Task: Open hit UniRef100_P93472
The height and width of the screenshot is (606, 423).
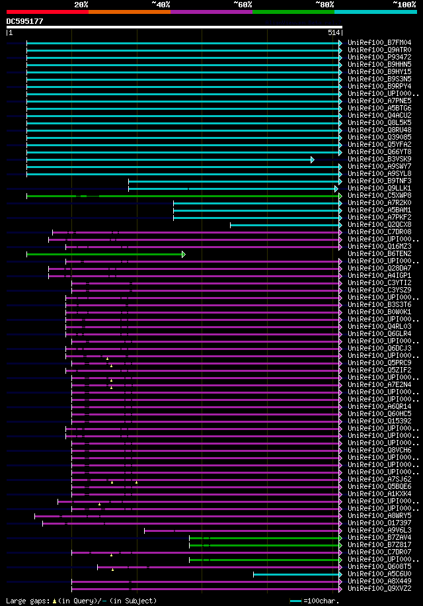Action: click(x=379, y=57)
